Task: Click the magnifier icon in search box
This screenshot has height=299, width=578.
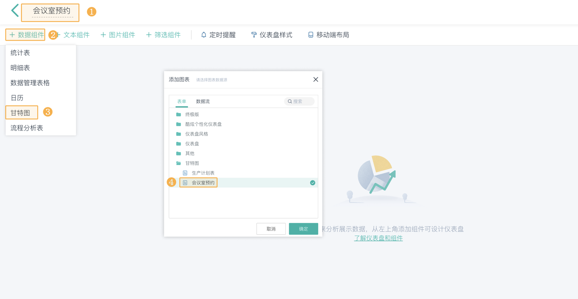Action: (290, 101)
